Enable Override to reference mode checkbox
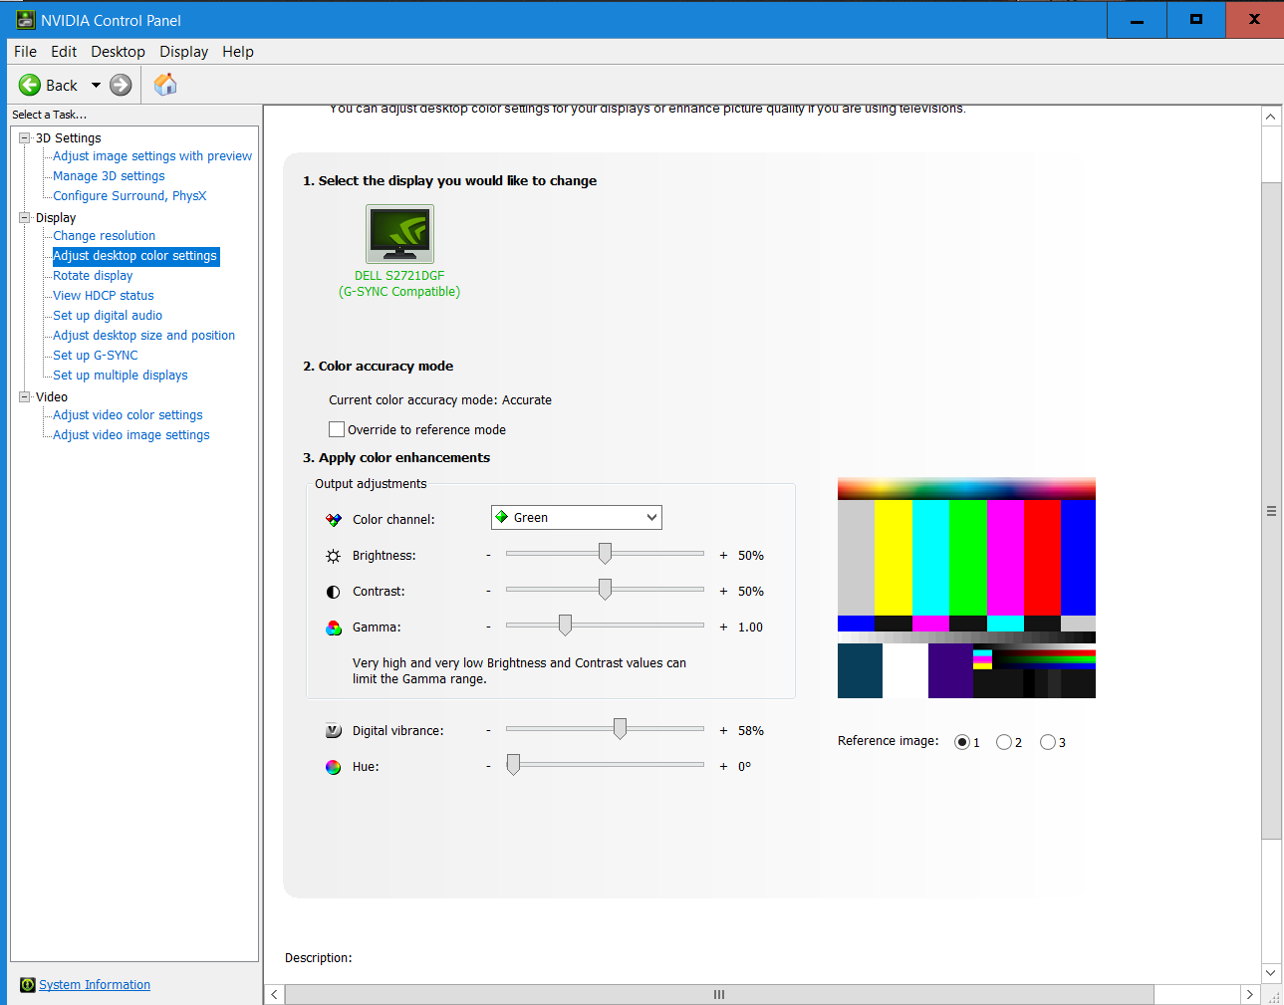This screenshot has width=1284, height=1005. (337, 429)
